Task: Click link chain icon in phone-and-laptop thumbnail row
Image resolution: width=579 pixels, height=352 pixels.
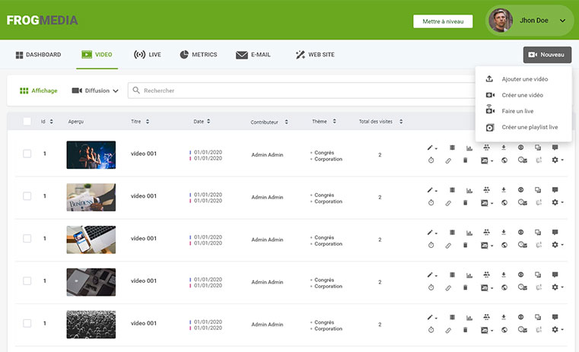Action: 448,246
